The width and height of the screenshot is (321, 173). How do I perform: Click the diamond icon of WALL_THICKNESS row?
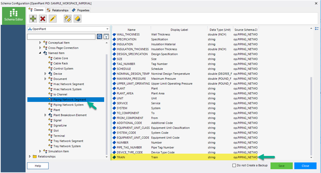114,35
